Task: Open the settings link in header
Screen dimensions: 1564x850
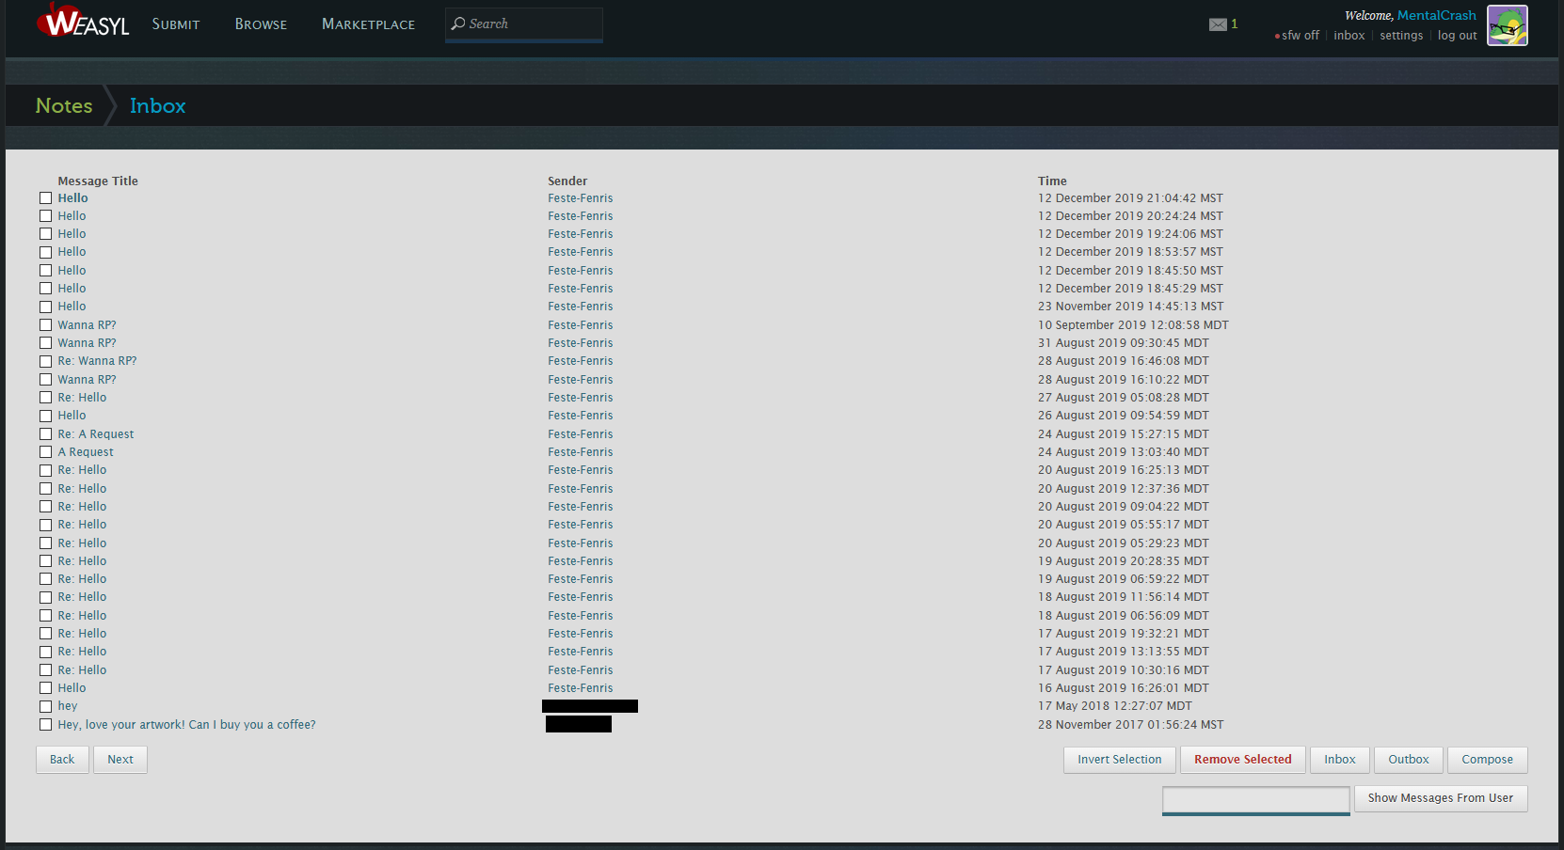Action: (x=1401, y=36)
